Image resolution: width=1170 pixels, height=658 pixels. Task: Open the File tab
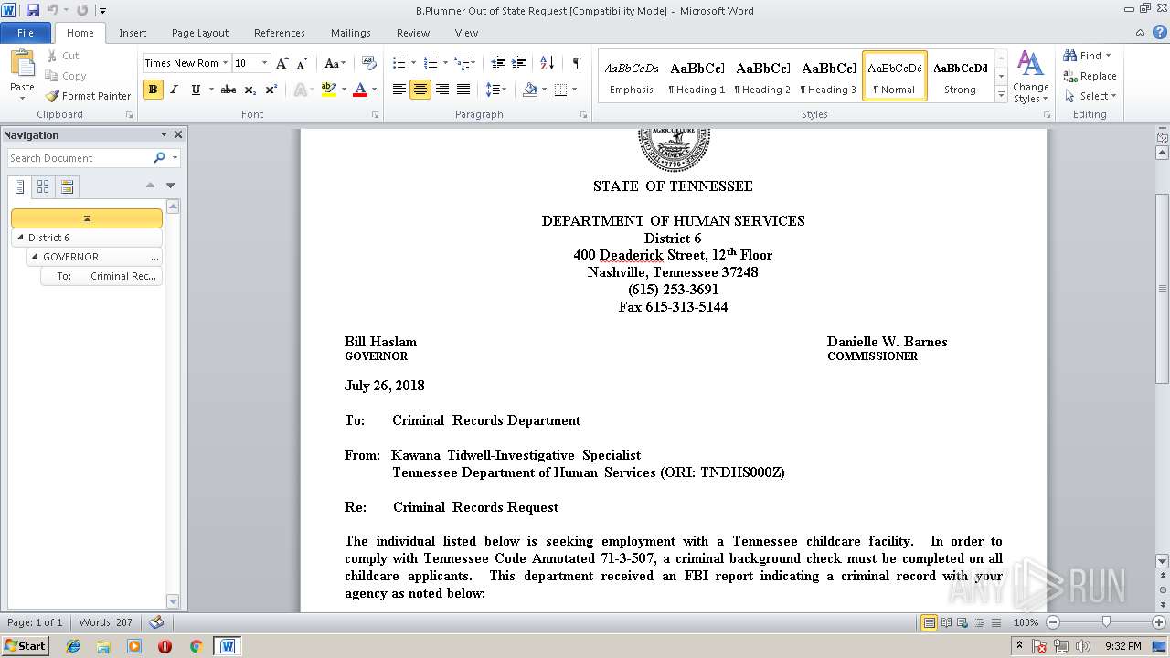pos(26,33)
